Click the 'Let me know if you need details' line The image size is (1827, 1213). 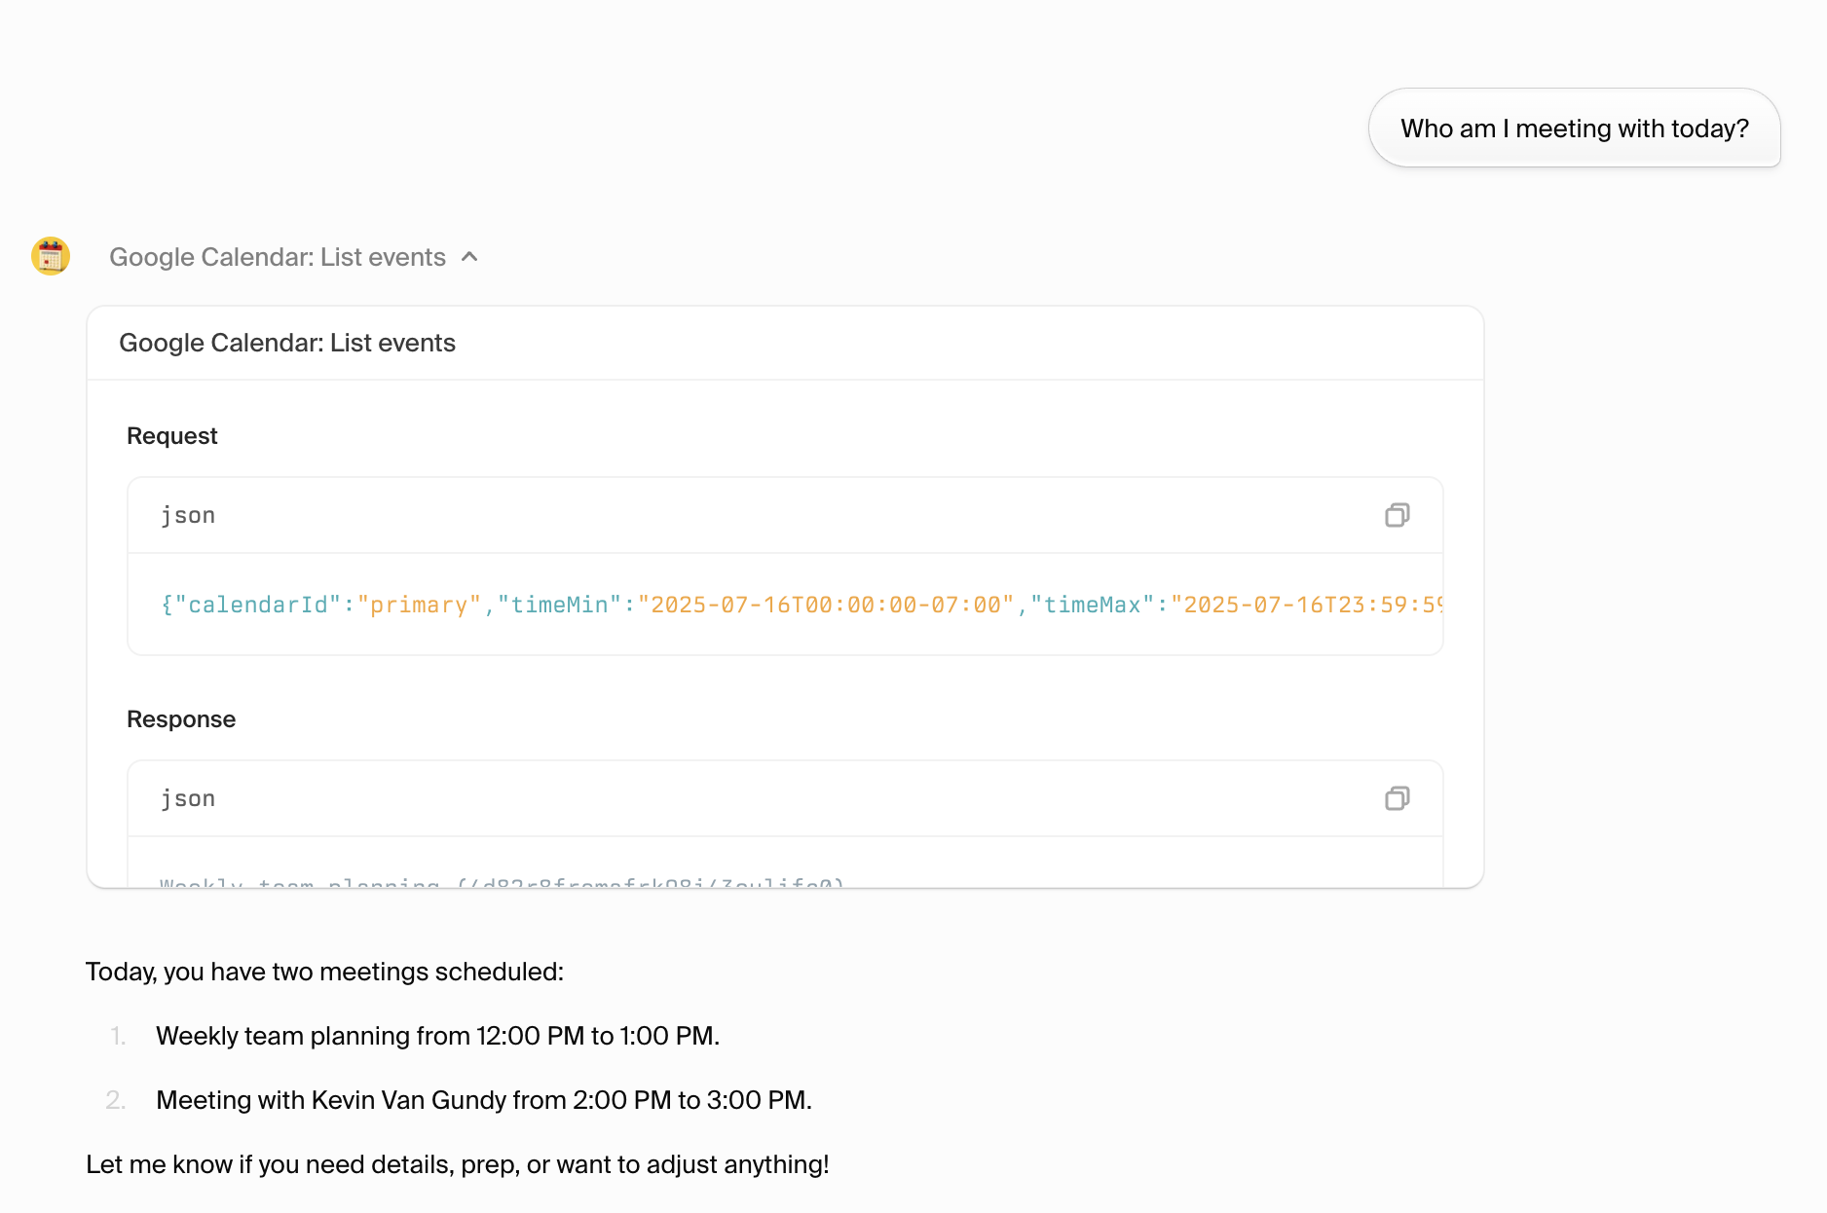[457, 1164]
